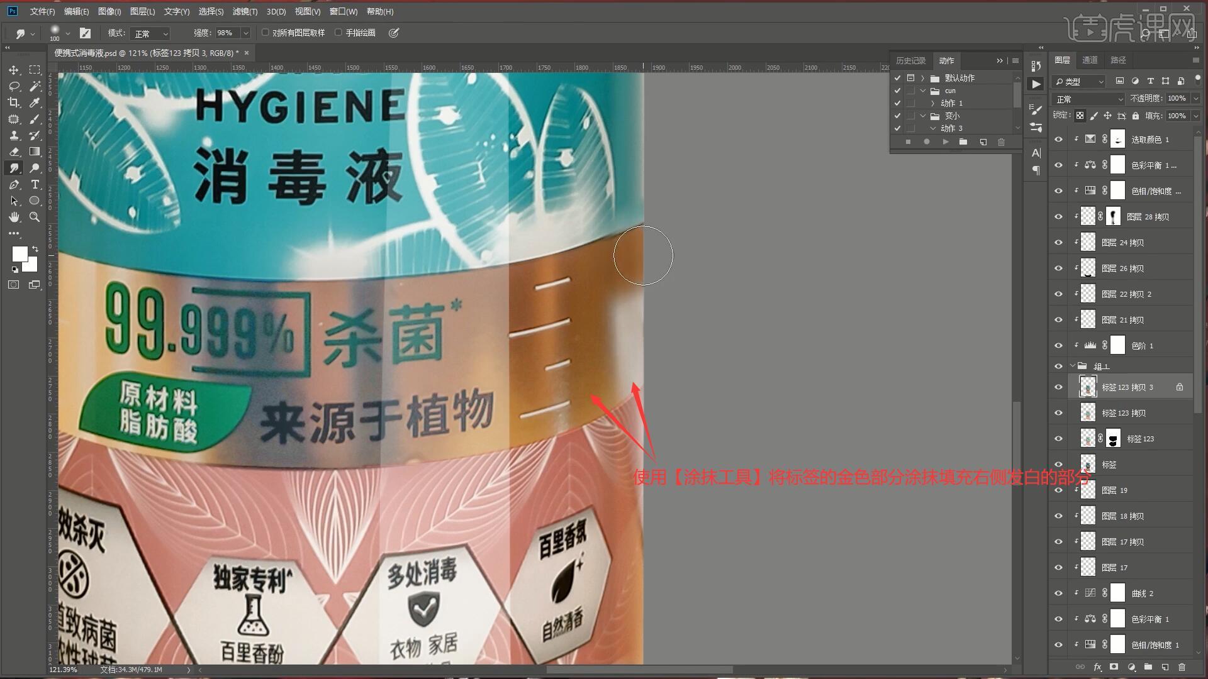
Task: Collapse the 组 1 layer group
Action: click(1073, 366)
